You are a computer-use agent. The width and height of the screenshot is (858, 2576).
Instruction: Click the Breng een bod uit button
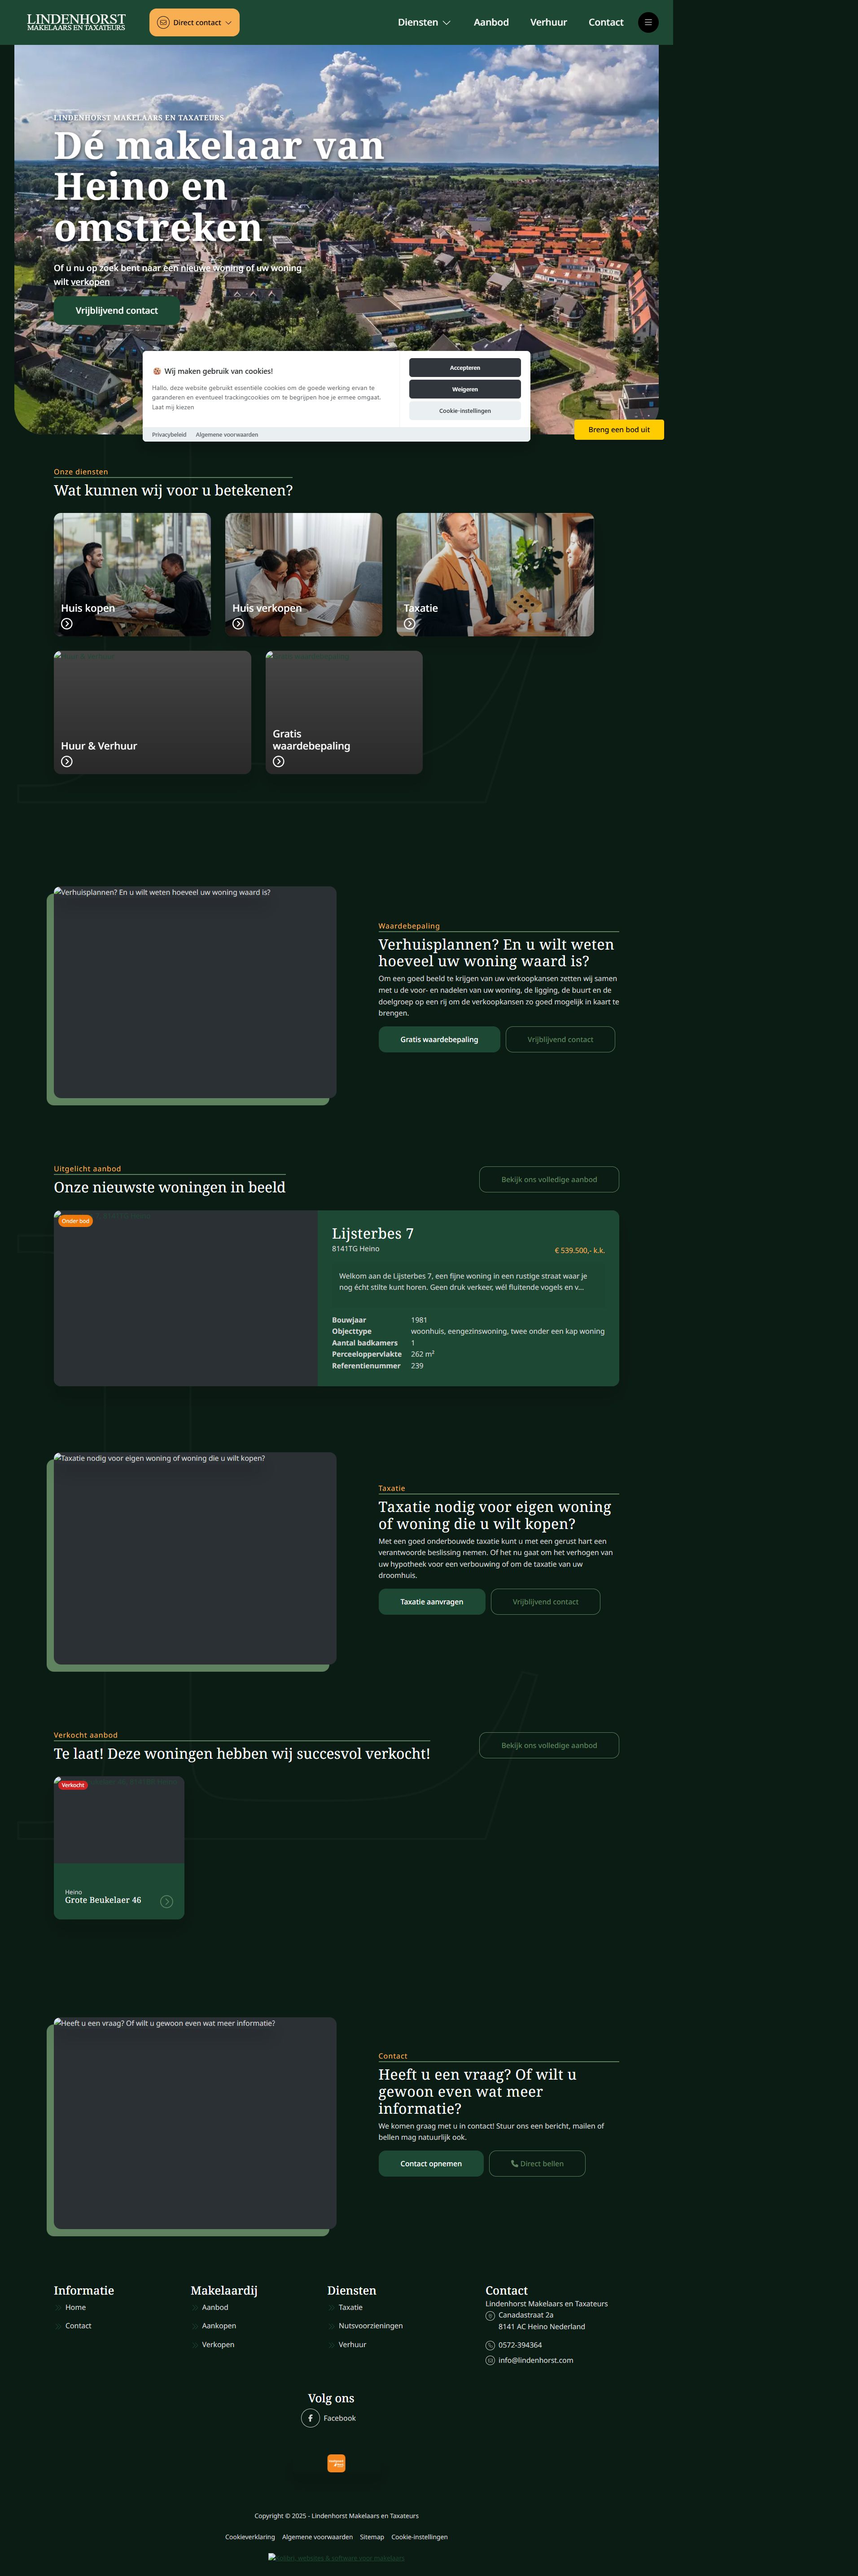618,429
